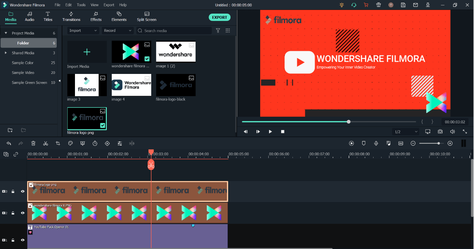474x249 pixels.
Task: Zoom in timeline with plus icon
Action: (450, 143)
